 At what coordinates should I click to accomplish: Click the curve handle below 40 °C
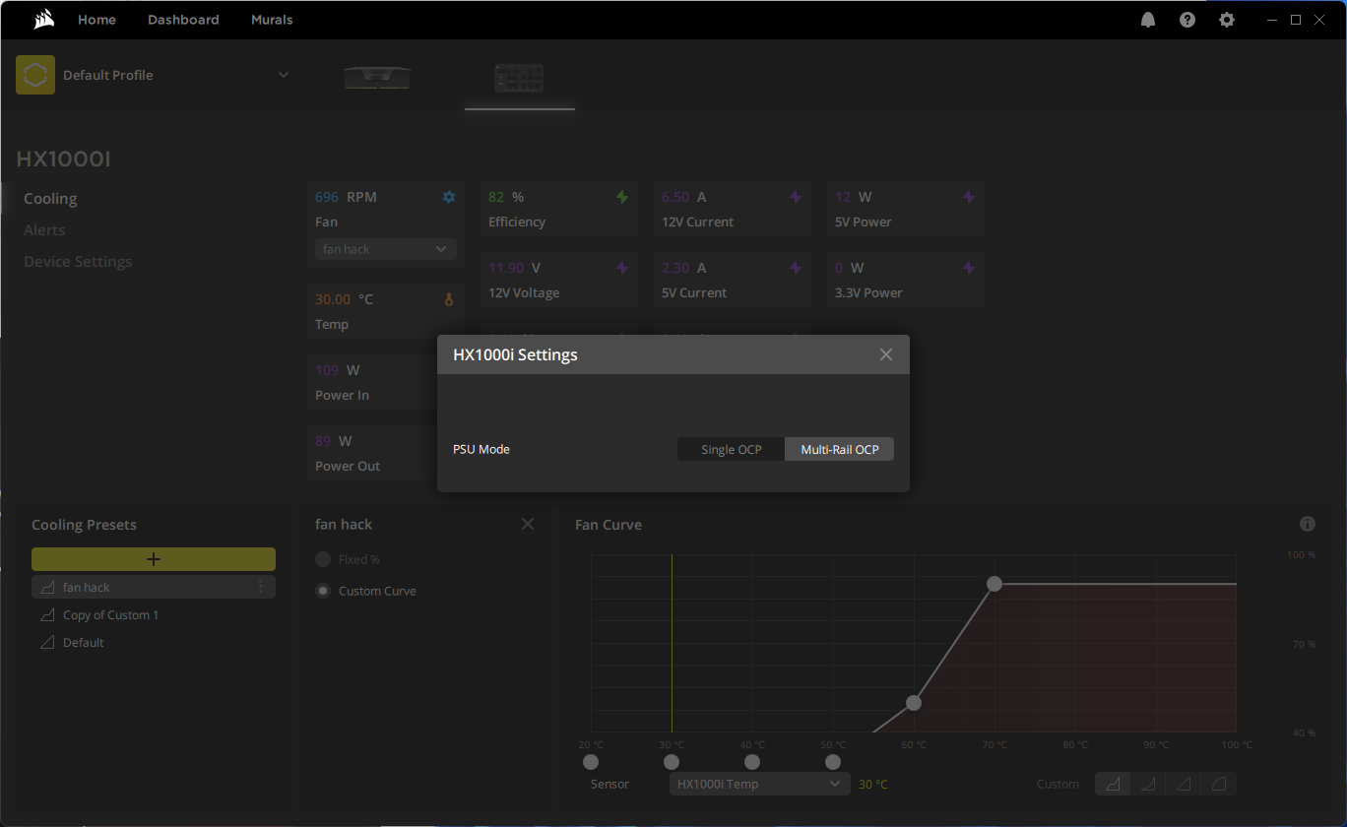pyautogui.click(x=752, y=762)
